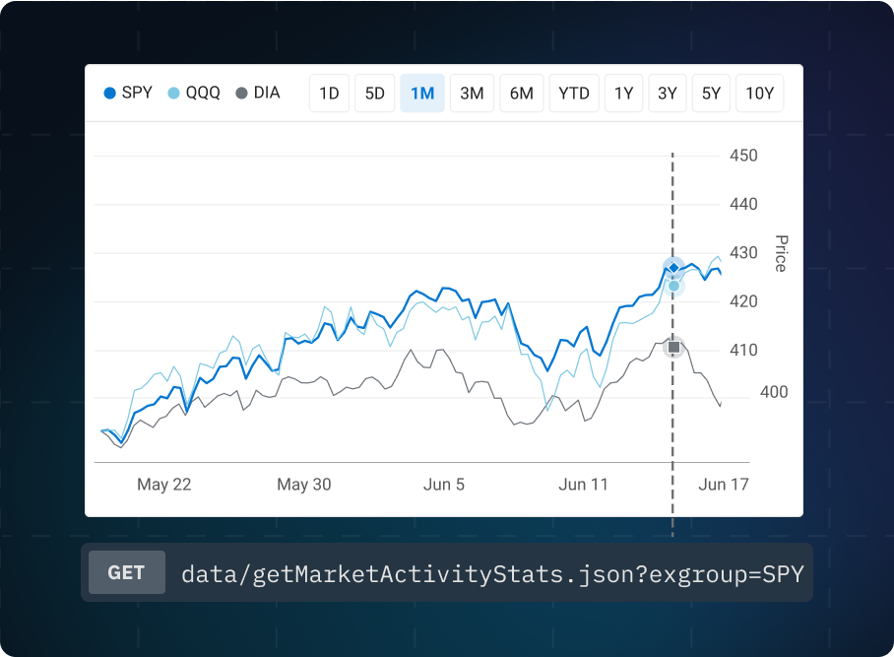The image size is (894, 657).
Task: Show the 1Y price history
Action: 623,93
